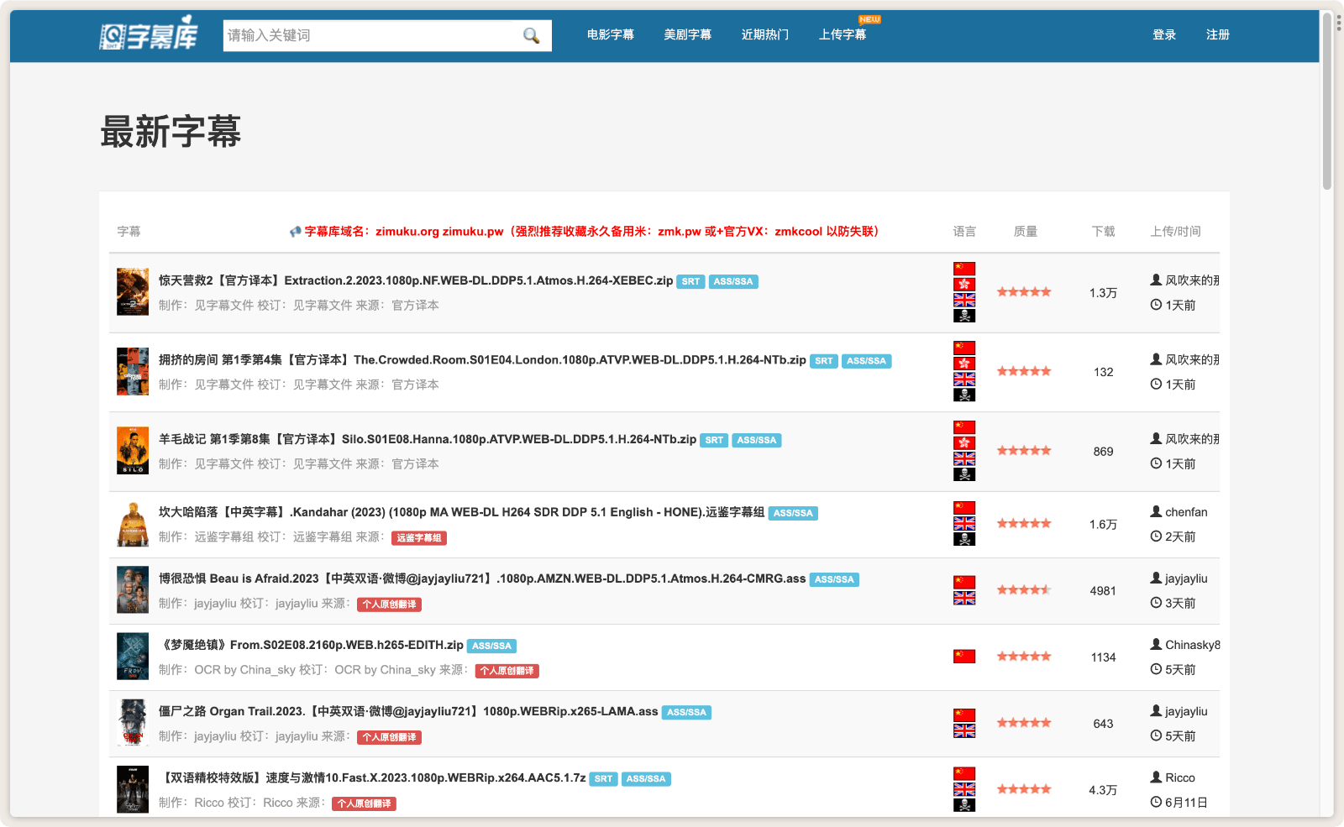Click the 个人原创翻译 tag under Beau is Afraid
This screenshot has height=827, width=1344.
pos(389,605)
